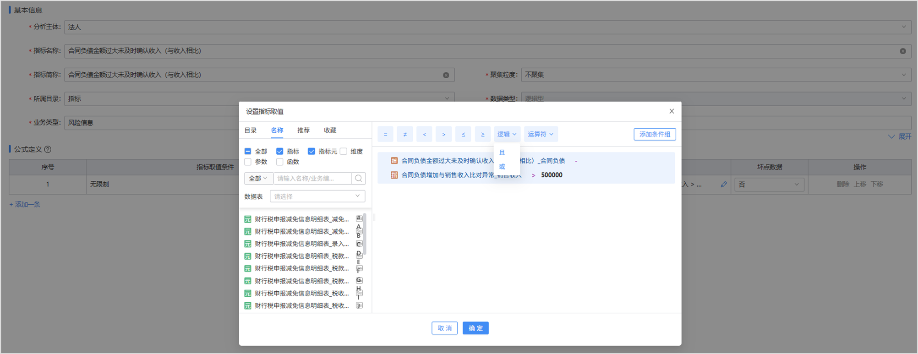918x354 pixels.
Task: Click the edit pencil icon in formula row
Action: coord(723,185)
